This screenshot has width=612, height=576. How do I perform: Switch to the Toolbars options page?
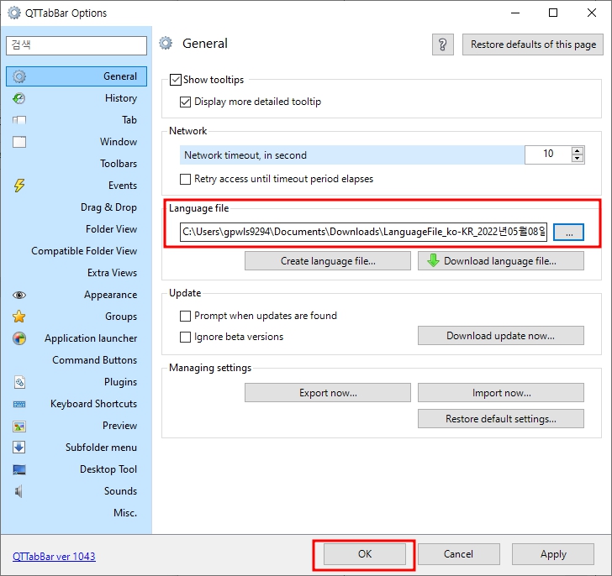pos(76,164)
